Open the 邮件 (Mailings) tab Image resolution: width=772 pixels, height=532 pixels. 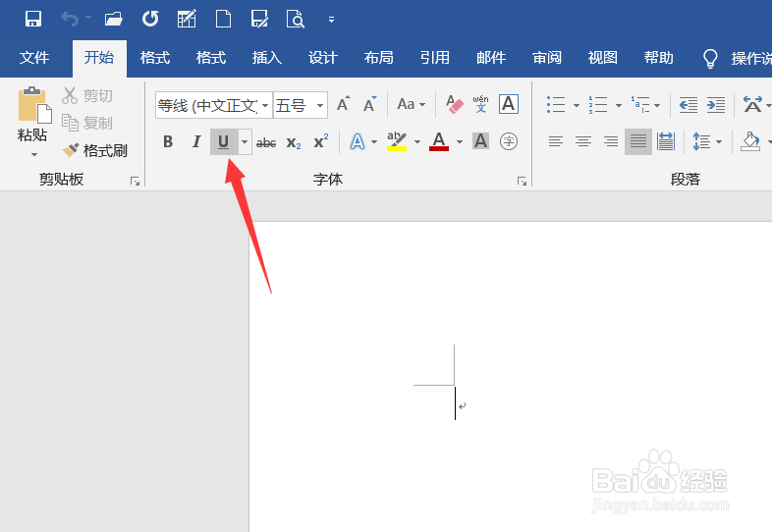pyautogui.click(x=491, y=58)
